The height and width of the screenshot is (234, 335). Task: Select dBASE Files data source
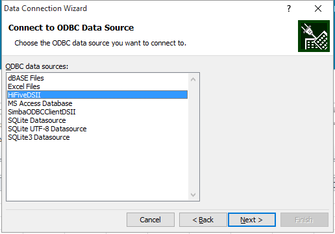(97, 78)
